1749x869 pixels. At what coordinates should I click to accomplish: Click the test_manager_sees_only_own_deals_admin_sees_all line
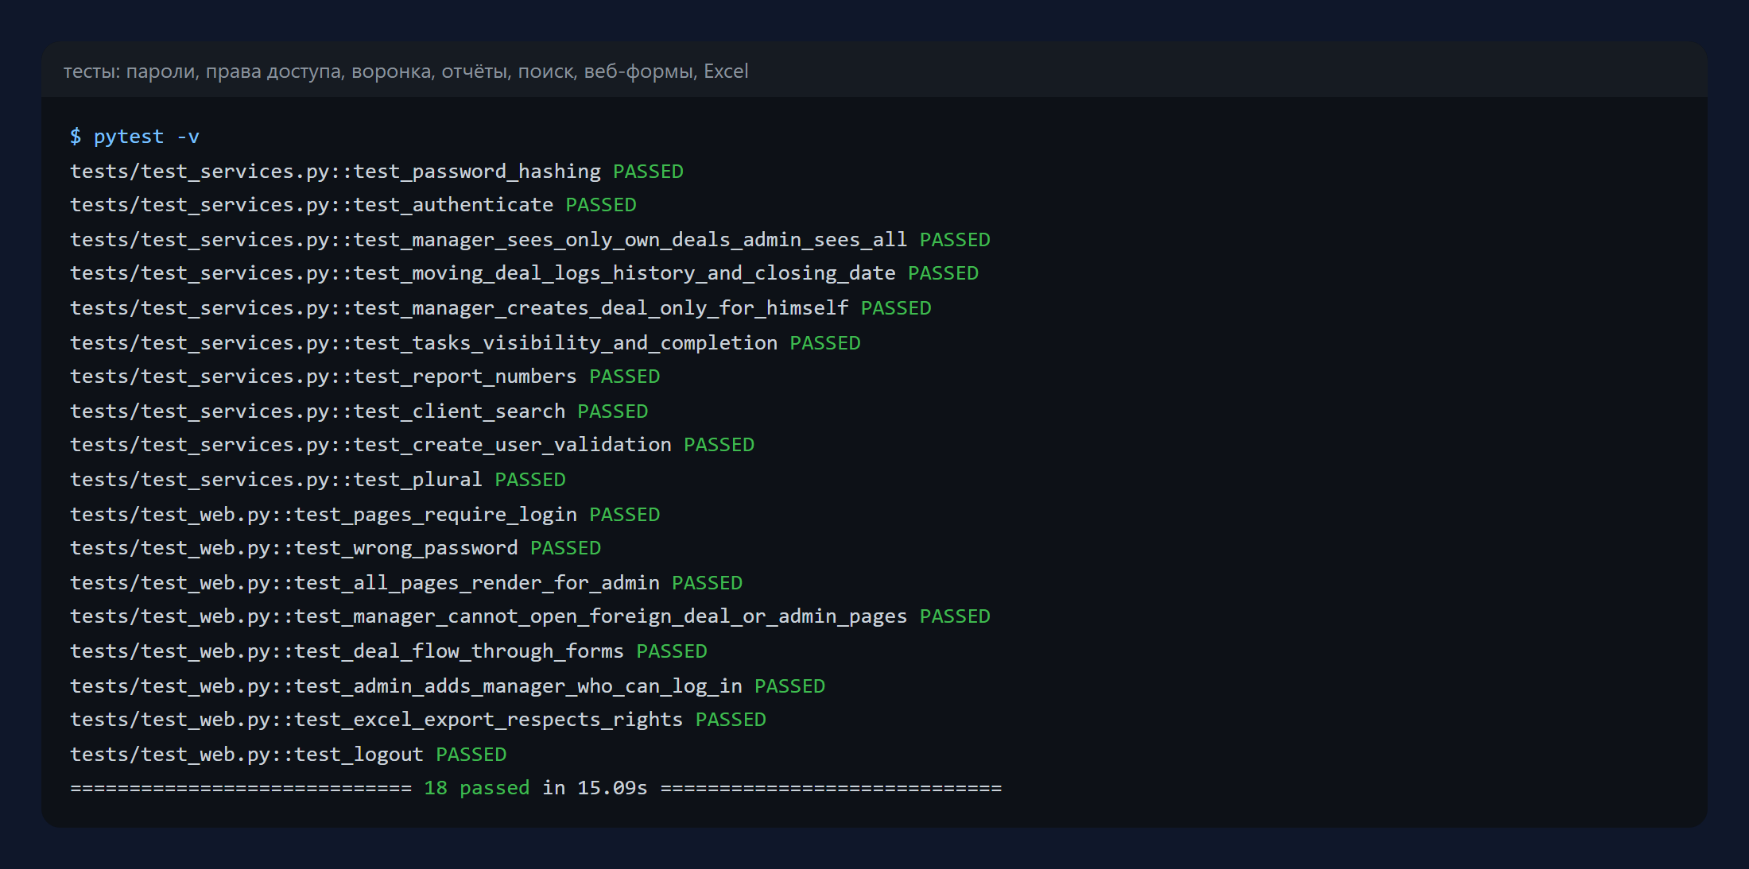click(x=530, y=240)
